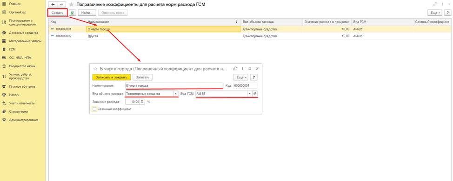Click the Записать button in the dialog
The image size is (453, 181).
pos(143,77)
